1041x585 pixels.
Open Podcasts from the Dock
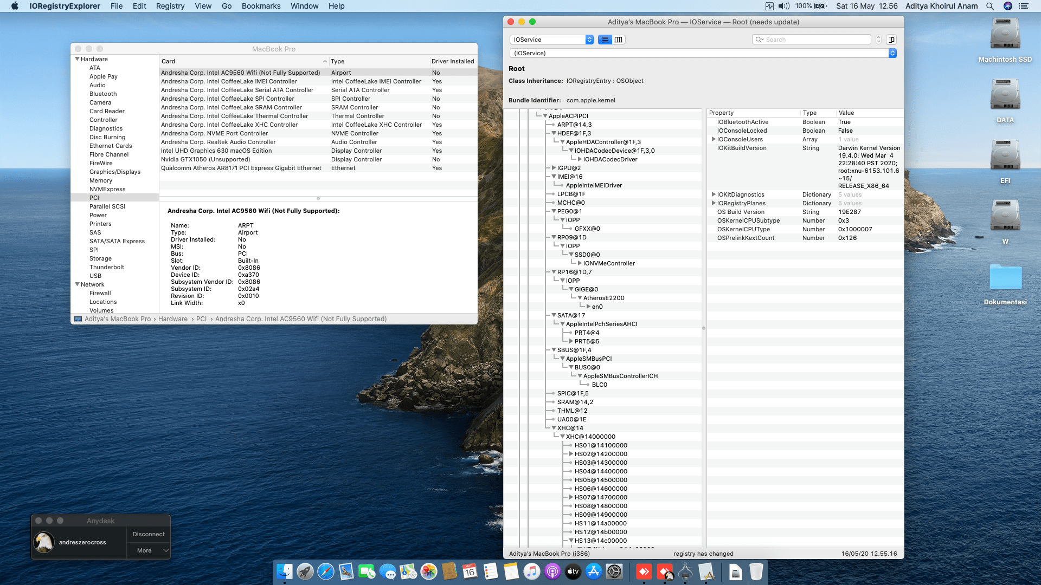tap(552, 571)
